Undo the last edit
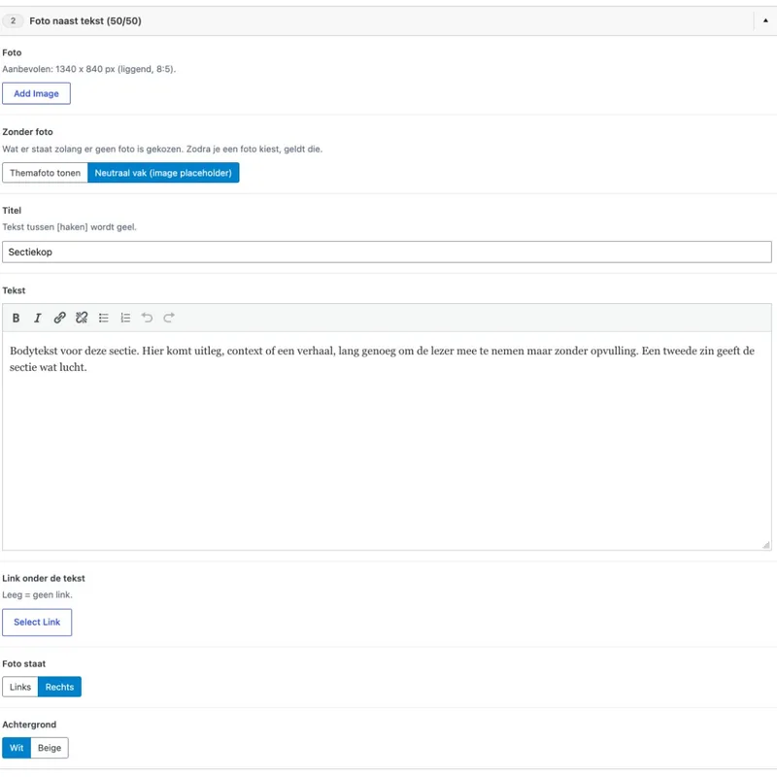 [x=148, y=318]
